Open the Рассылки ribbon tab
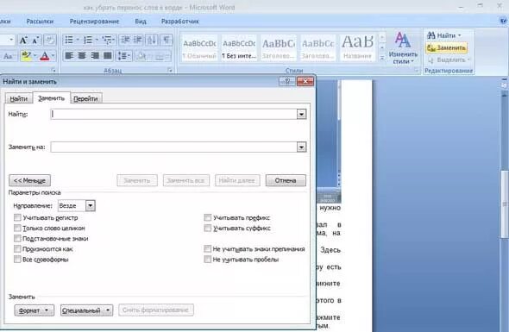509x332 pixels. coord(40,22)
